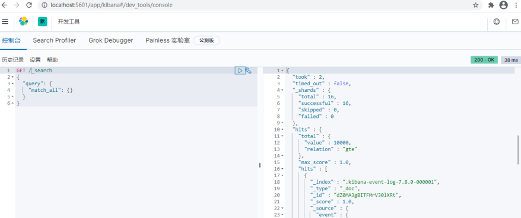Collapse the hits array fold arrow at line 16

[282, 169]
